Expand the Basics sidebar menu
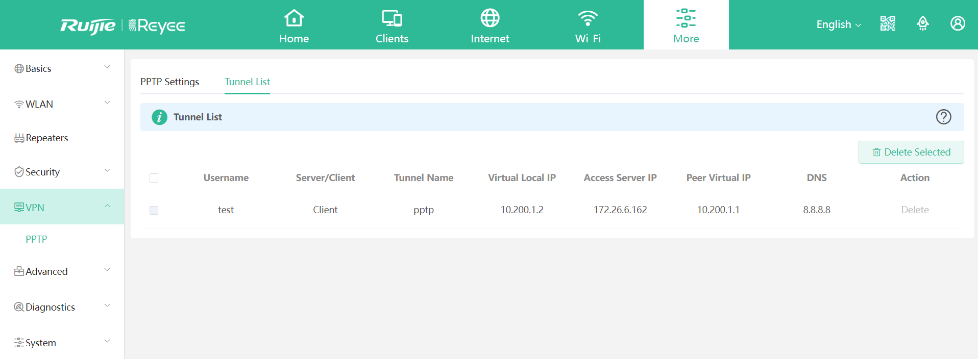978x359 pixels. tap(61, 68)
